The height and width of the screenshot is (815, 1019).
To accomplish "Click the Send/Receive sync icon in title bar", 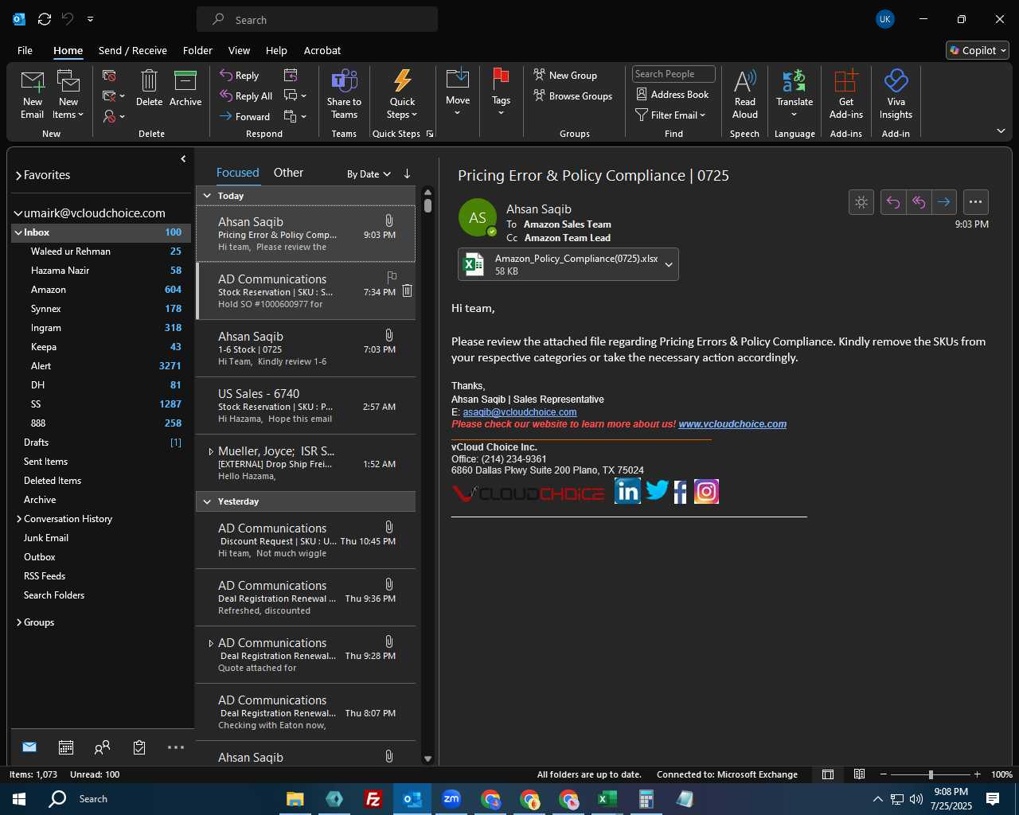I will [45, 19].
